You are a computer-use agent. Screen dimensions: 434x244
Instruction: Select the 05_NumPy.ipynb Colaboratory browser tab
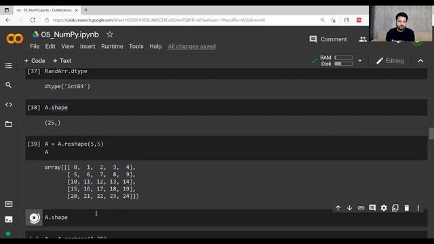pyautogui.click(x=47, y=10)
